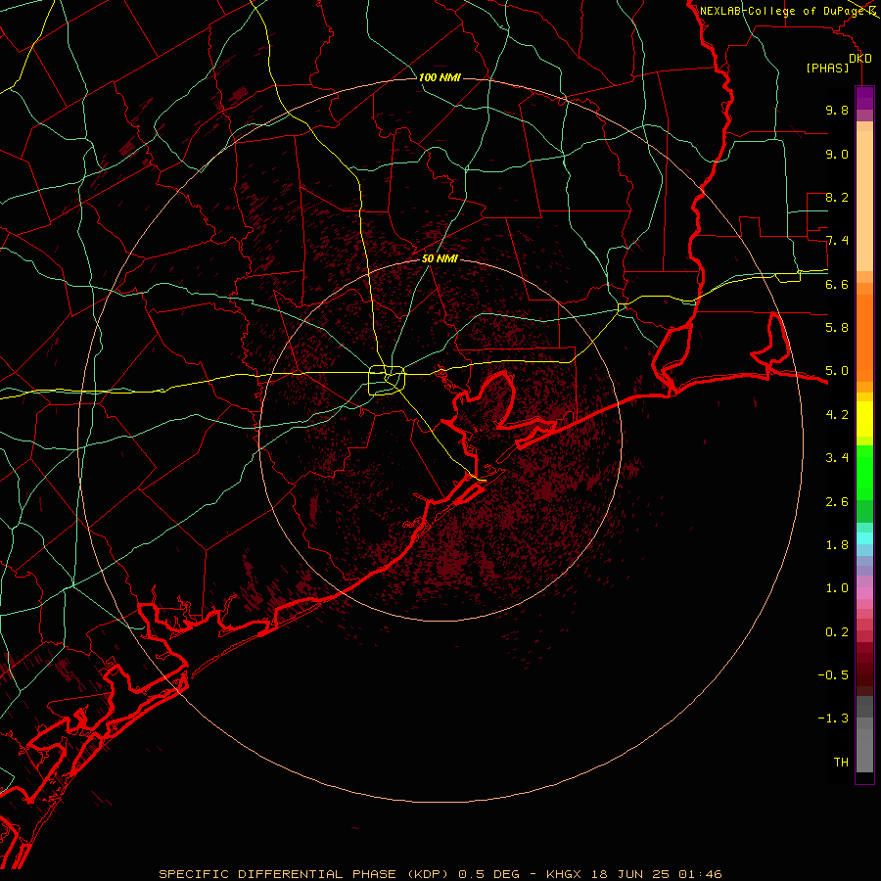
Task: Click the gray segment of the color bar
Action: pyautogui.click(x=864, y=734)
